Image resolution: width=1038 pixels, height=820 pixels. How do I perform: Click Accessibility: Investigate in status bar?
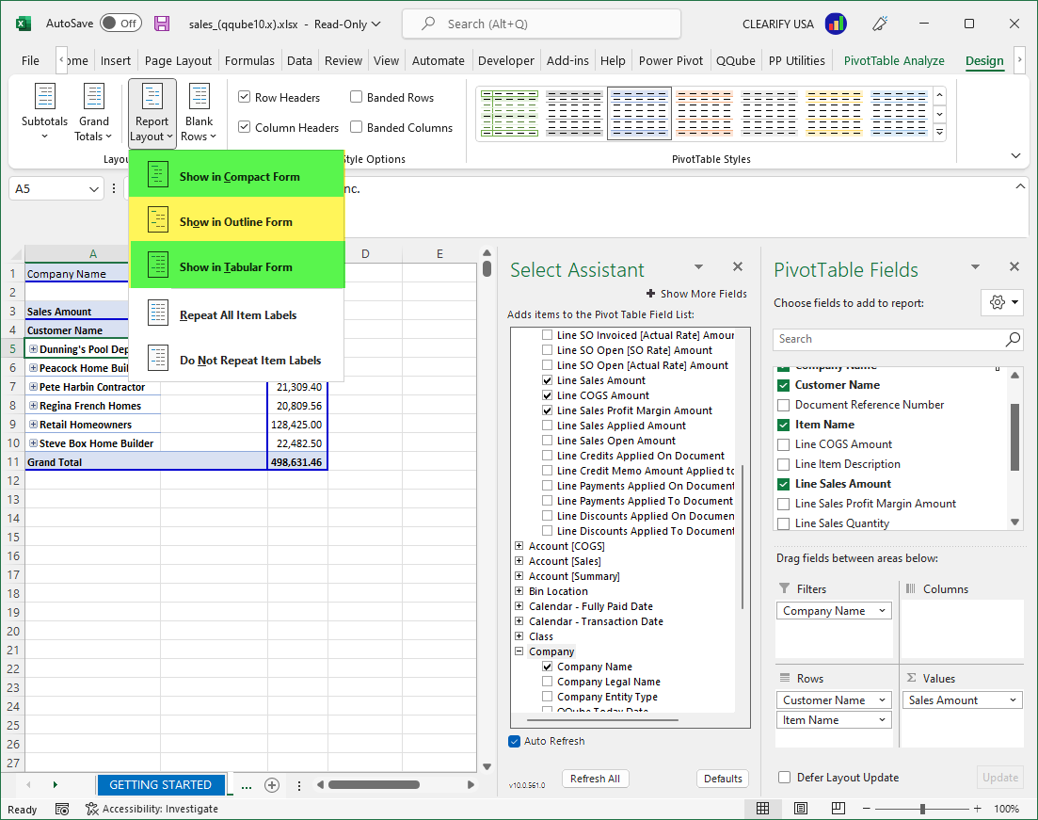point(152,809)
